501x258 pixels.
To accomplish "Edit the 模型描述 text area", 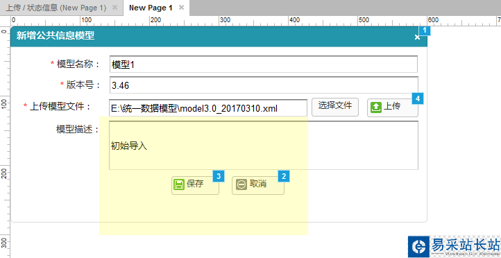I will 263,145.
